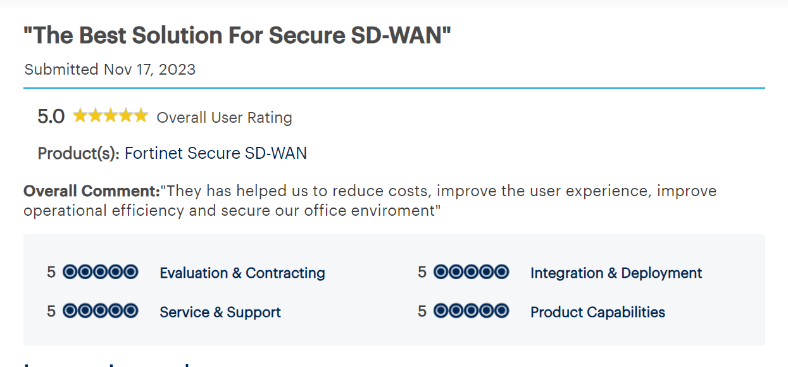Select the Product Capabilities label
788x367 pixels.
597,312
